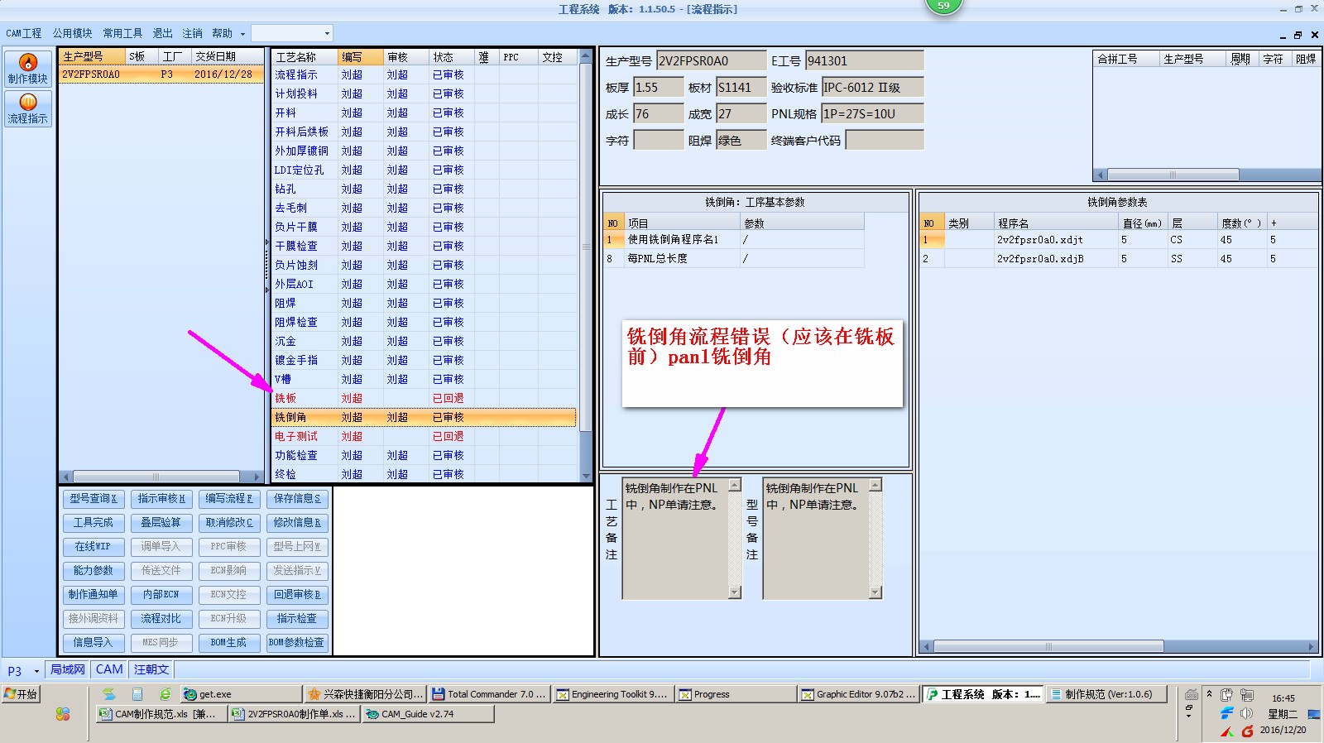
Task: Click the green 59 badge at top
Action: click(943, 6)
